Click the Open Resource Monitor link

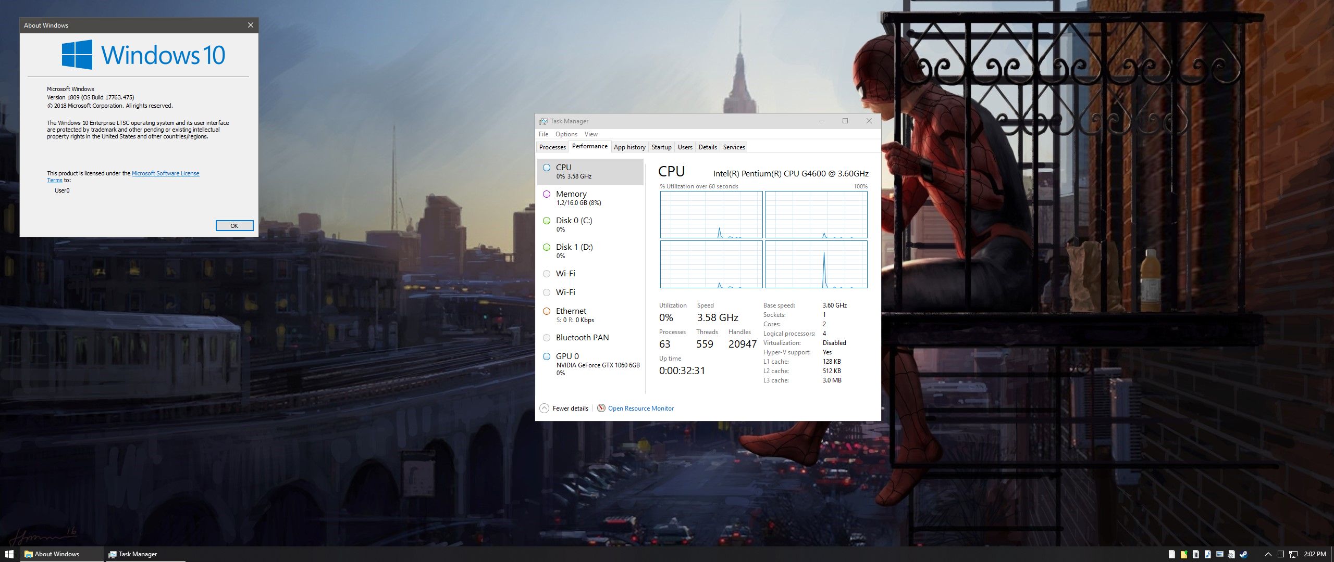pos(641,408)
